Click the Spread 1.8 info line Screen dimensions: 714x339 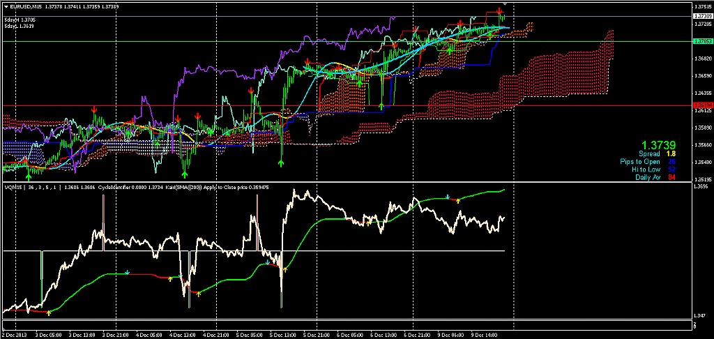coord(657,154)
